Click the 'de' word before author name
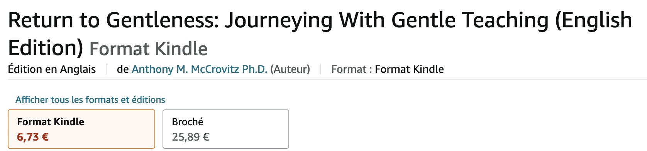 coord(123,69)
